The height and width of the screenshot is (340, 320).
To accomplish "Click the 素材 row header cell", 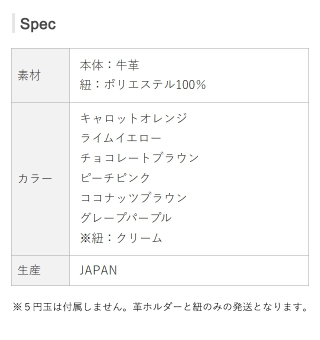I will (29, 75).
